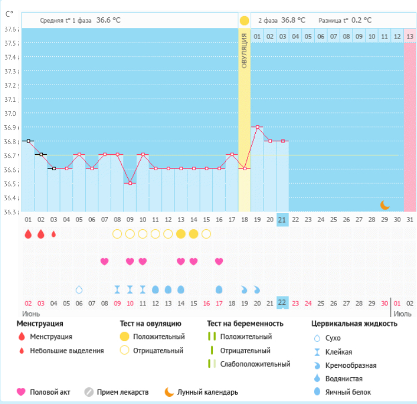
Task: Select the menstruation drop on day 01
Action: pos(28,234)
